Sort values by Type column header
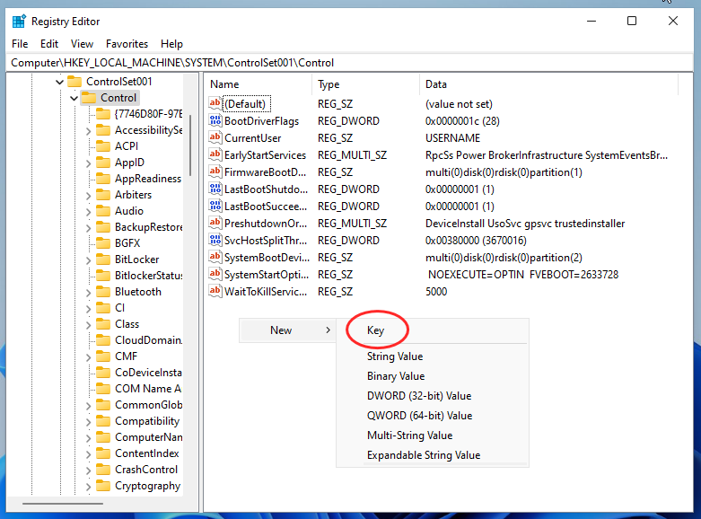This screenshot has height=519, width=701. (365, 84)
